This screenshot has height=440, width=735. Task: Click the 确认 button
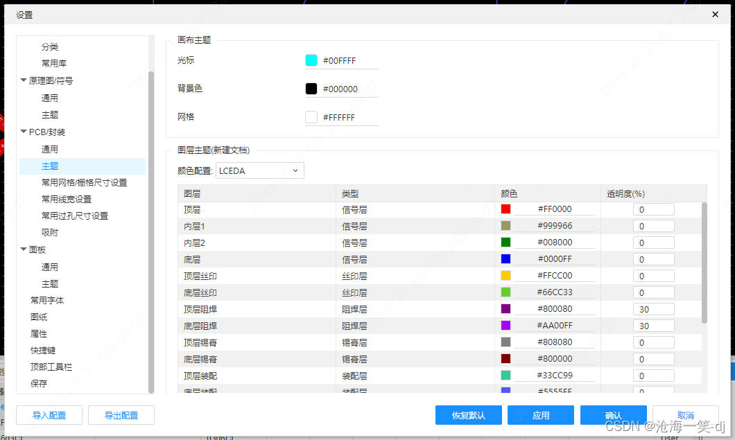613,415
